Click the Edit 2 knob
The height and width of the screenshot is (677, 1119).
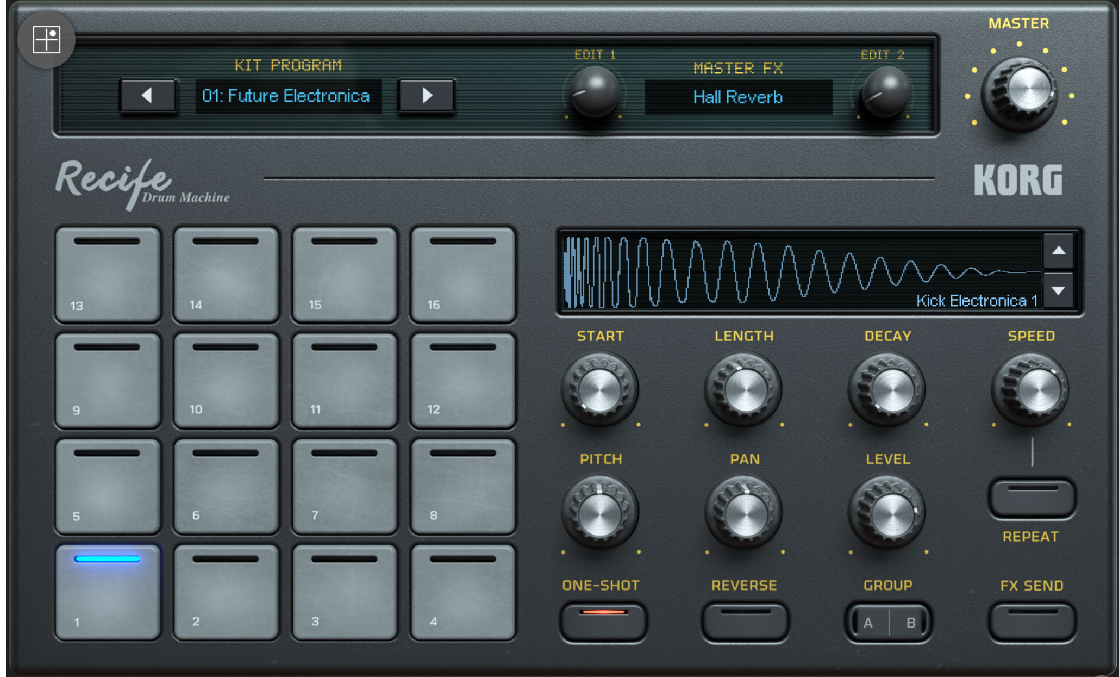885,91
